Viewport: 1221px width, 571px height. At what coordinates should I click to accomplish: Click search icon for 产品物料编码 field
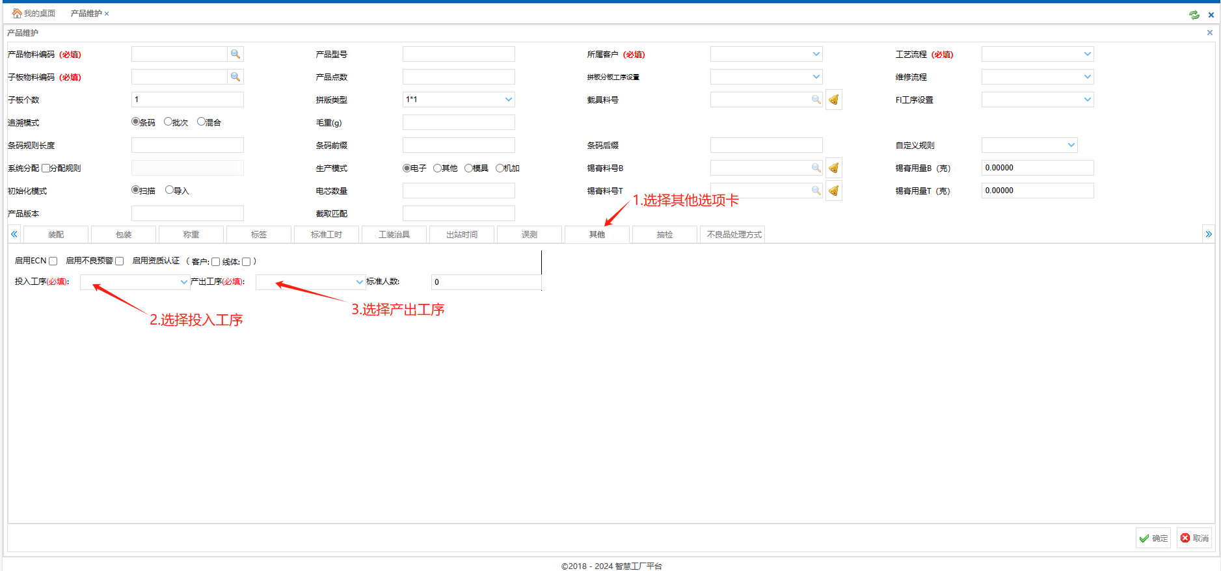point(235,55)
